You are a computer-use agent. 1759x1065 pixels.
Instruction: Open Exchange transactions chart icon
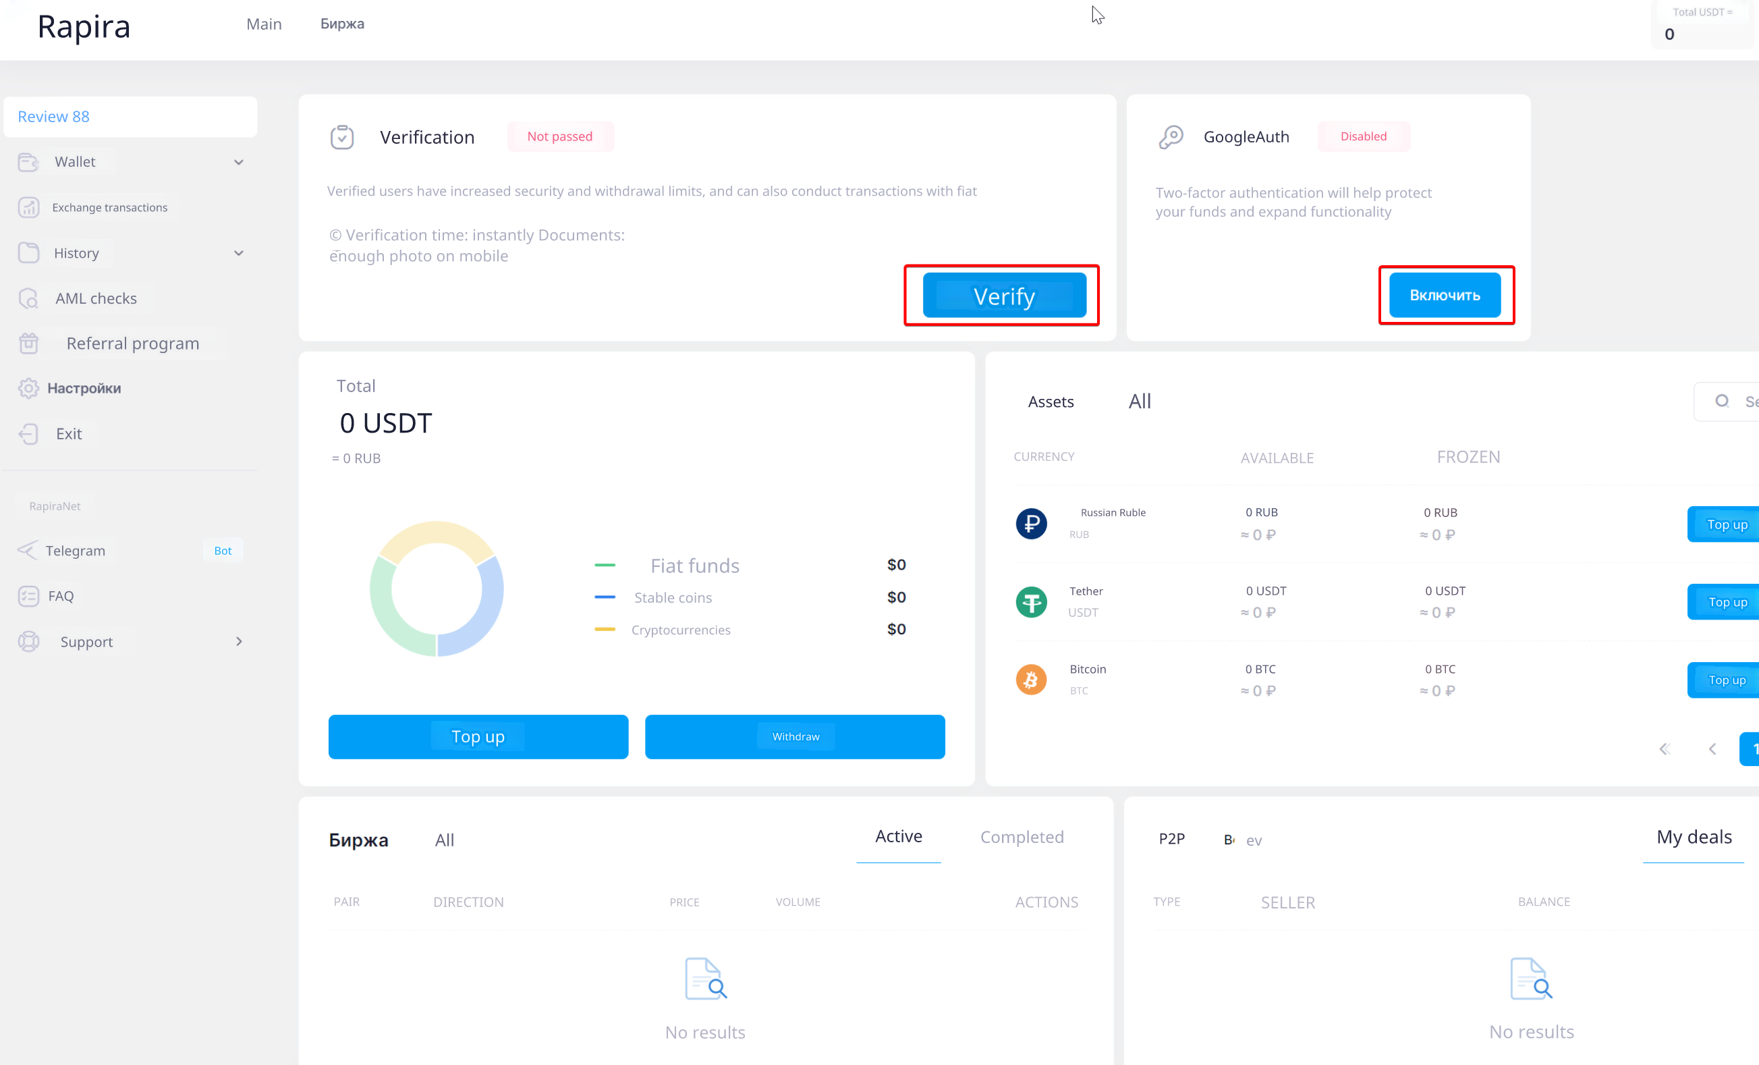[28, 207]
